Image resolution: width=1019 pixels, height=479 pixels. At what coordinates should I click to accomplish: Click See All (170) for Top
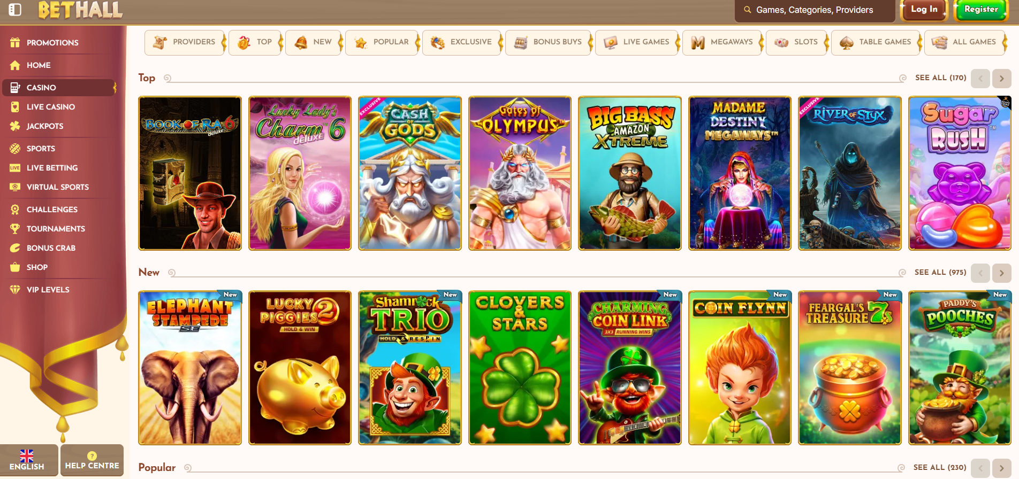940,78
